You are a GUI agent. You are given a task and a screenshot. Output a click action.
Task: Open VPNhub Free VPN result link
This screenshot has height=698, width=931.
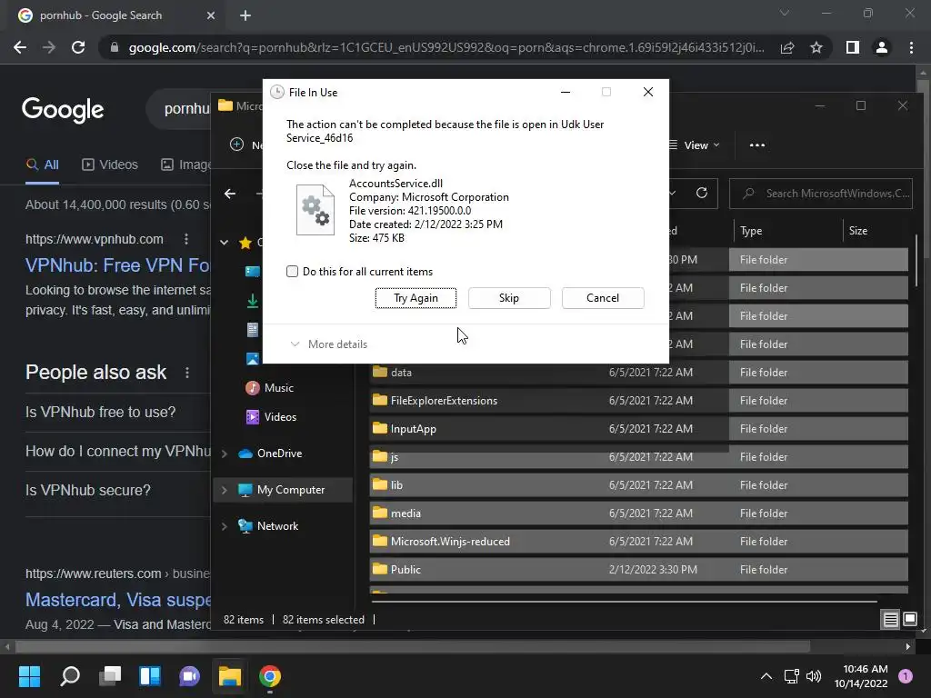coord(117,265)
